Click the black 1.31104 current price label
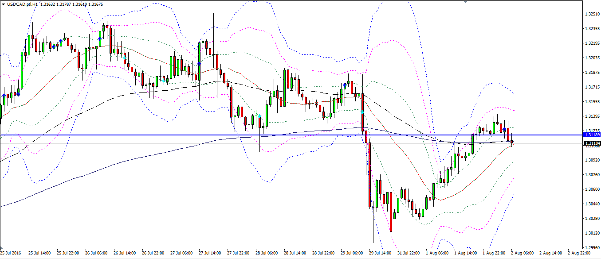This screenshot has height=262, width=605. [x=593, y=143]
